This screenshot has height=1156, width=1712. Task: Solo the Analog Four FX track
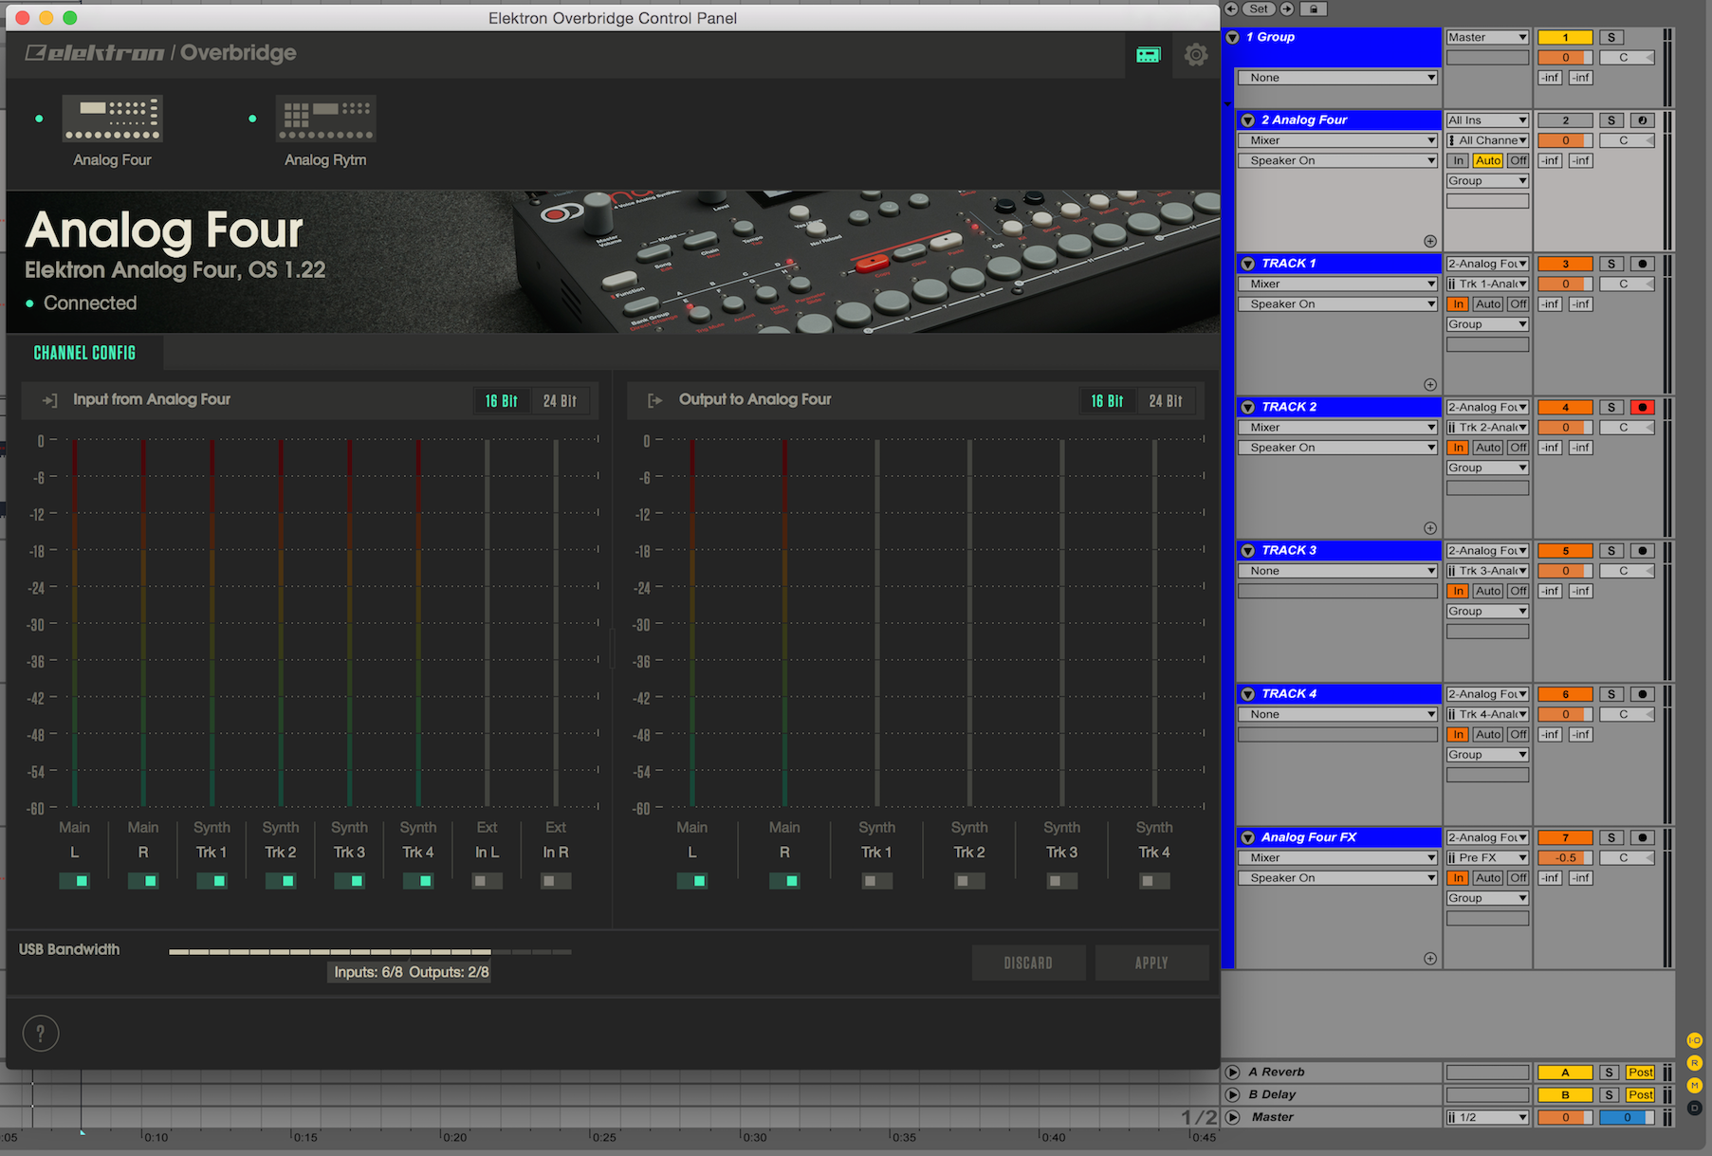pyautogui.click(x=1611, y=837)
